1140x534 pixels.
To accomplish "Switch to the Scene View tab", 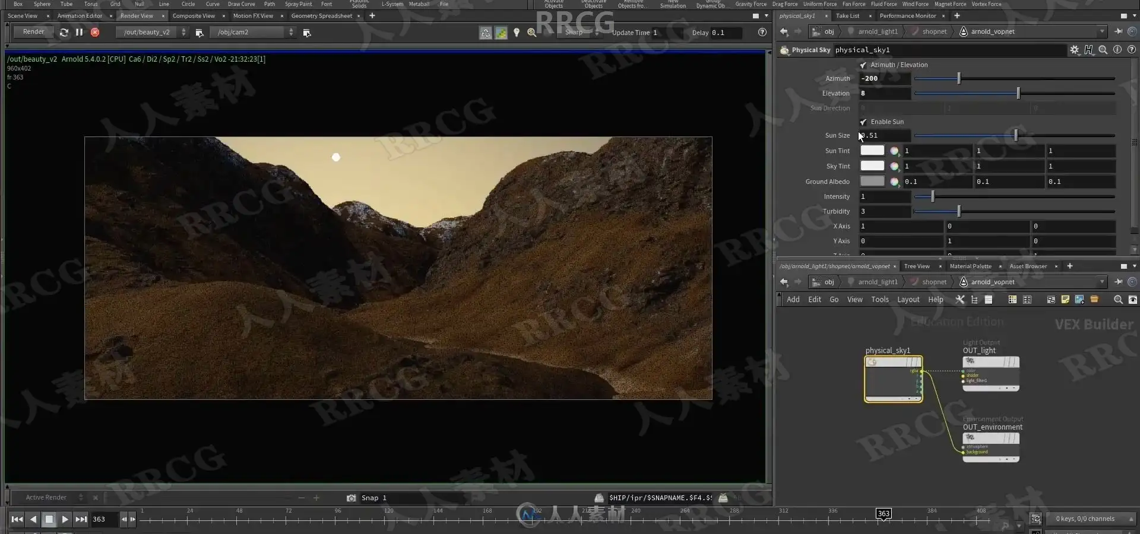I will pos(23,16).
